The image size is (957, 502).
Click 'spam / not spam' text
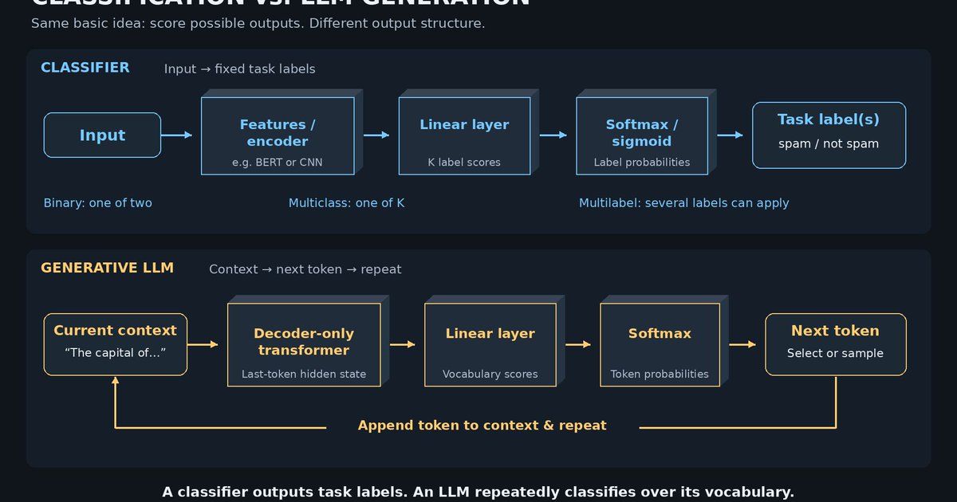(829, 144)
